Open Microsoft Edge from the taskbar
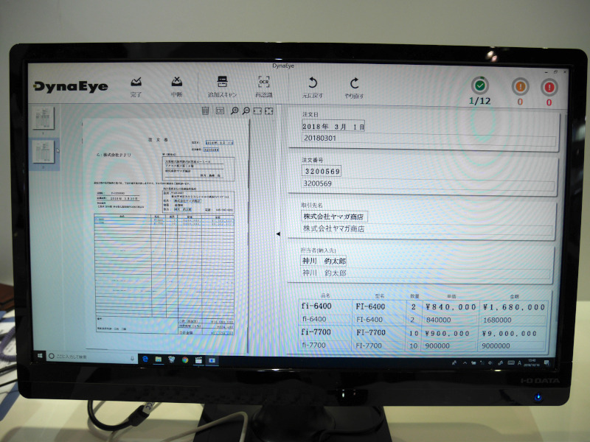The height and width of the screenshot is (442, 590). tap(145, 359)
